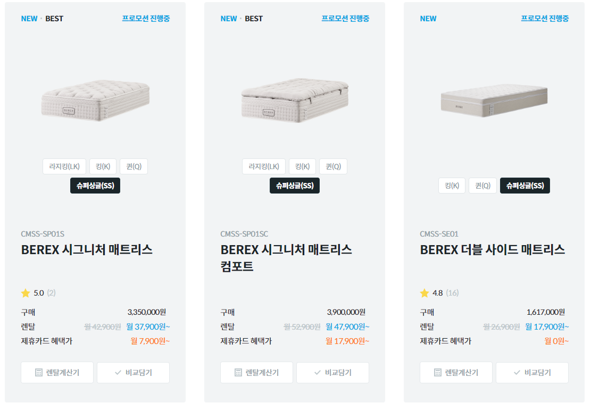
Task: Click the checkmark icon in middle 비교담기 button
Action: (318, 372)
